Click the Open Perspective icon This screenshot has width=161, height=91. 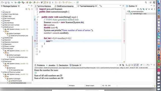[151, 2]
